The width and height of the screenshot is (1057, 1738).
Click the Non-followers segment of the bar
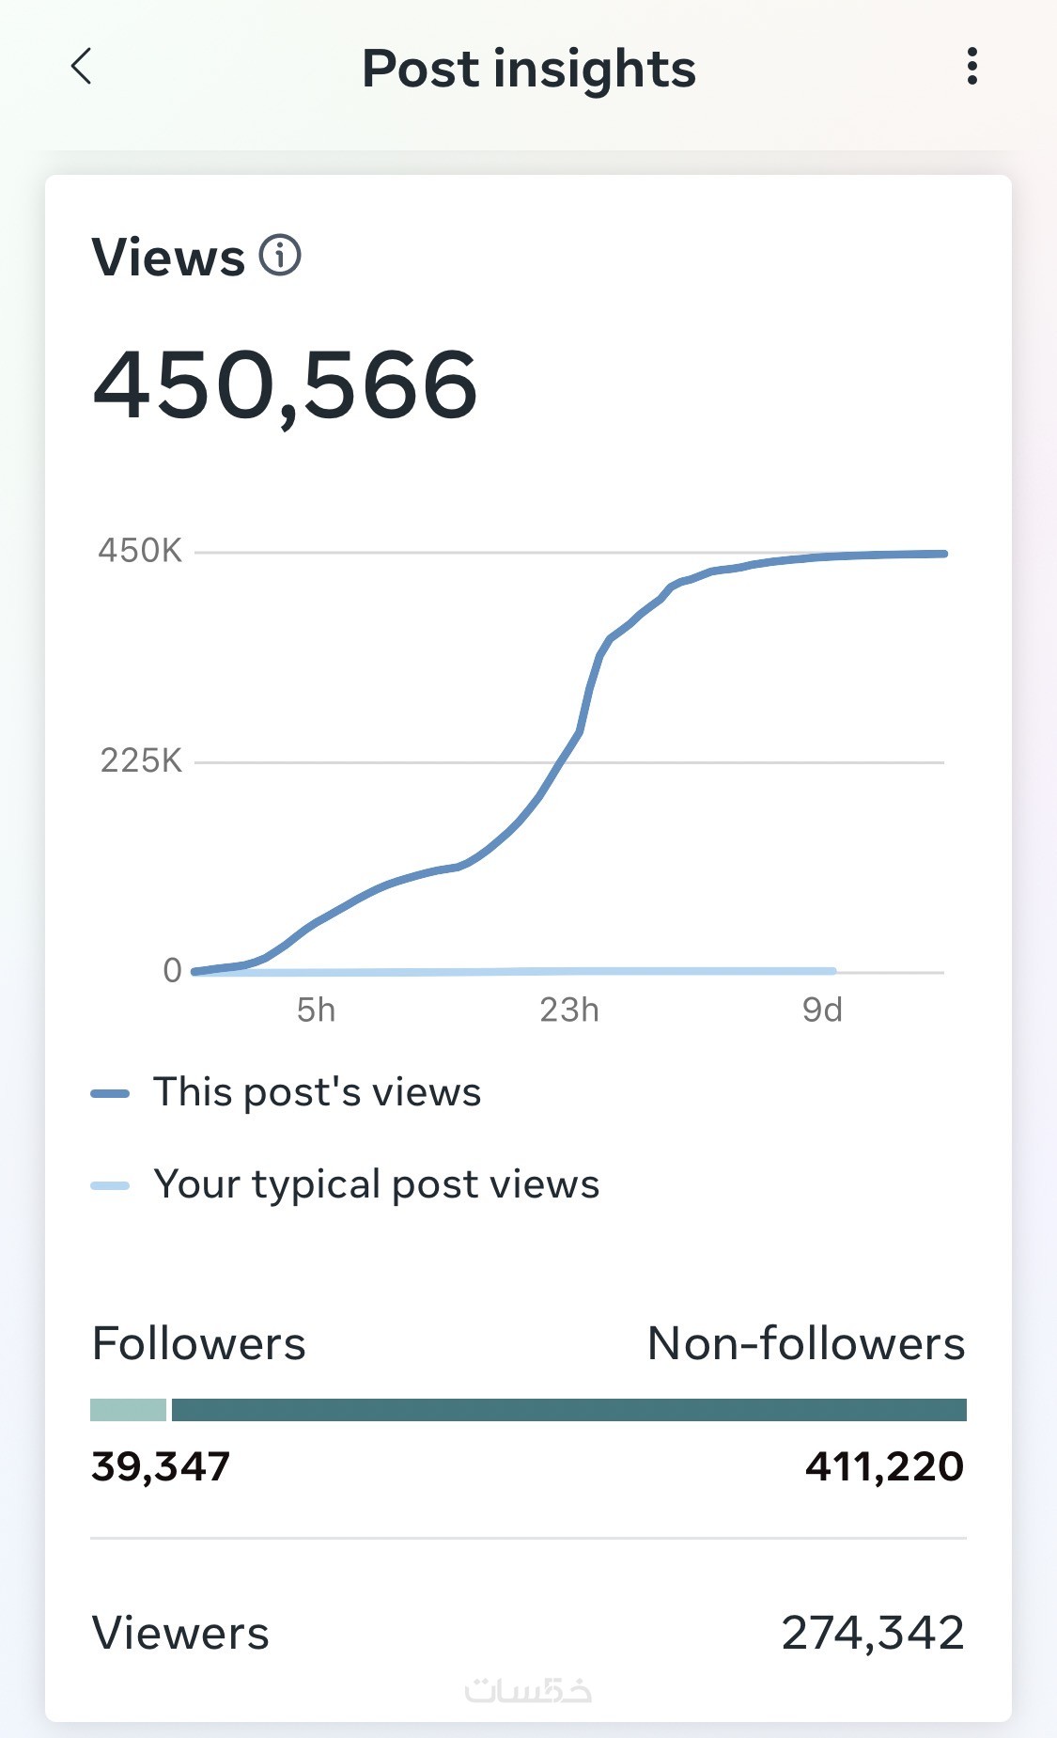click(x=568, y=1409)
